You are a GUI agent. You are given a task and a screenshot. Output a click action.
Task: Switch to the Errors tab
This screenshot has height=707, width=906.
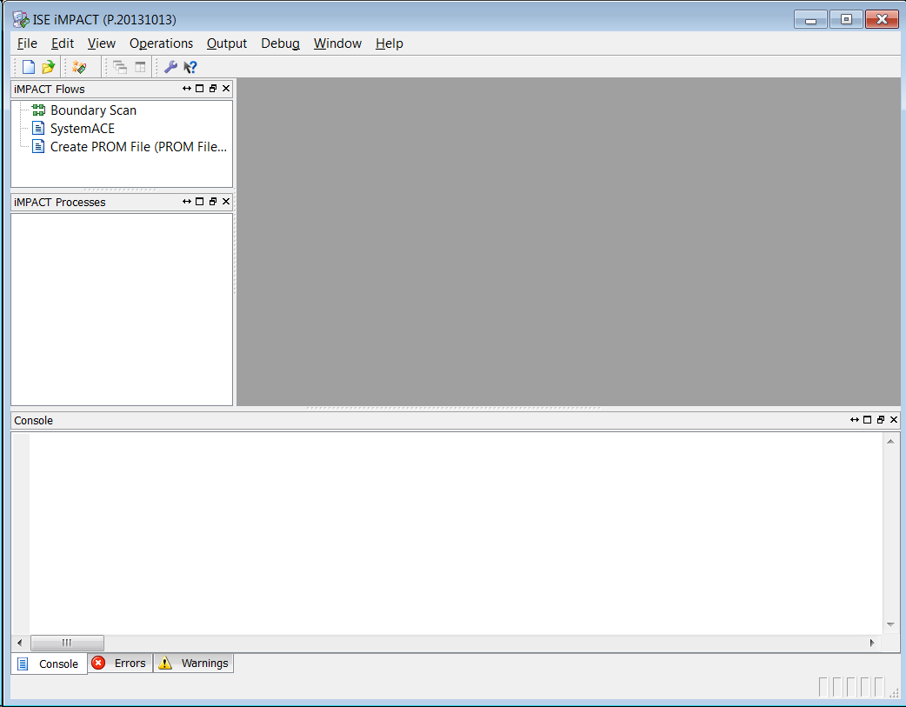120,663
